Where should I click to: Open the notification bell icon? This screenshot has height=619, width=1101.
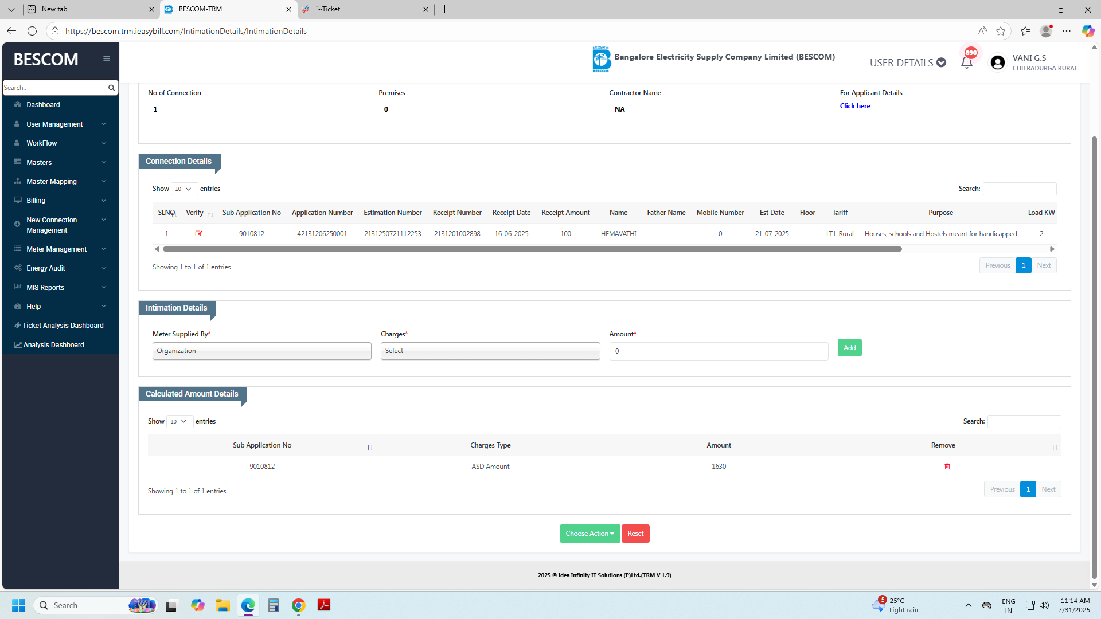tap(966, 63)
